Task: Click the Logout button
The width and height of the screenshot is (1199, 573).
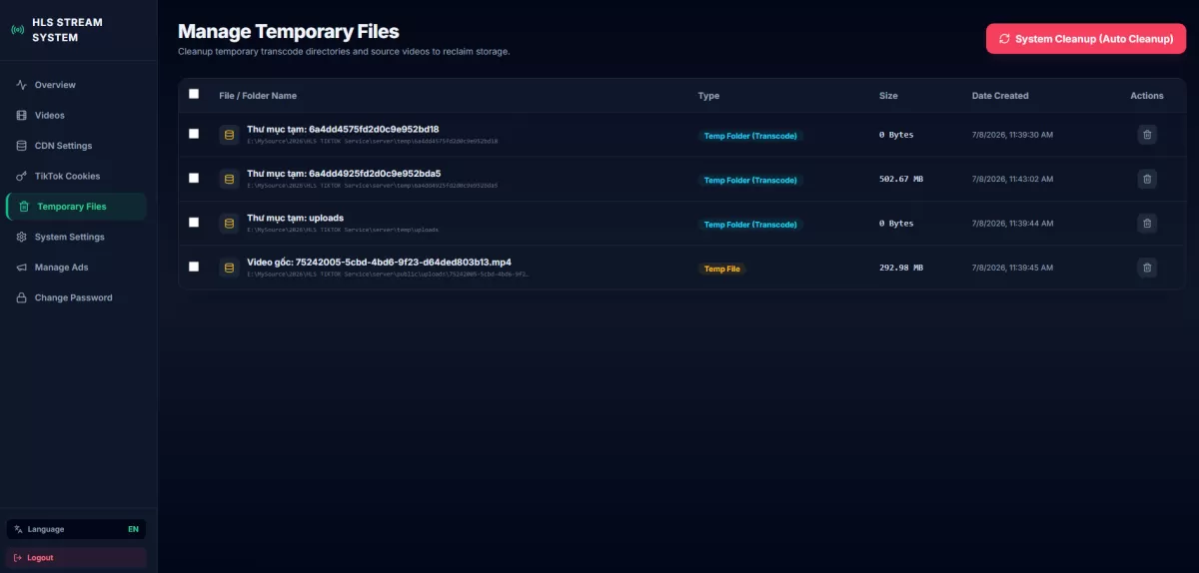Action: (76, 558)
